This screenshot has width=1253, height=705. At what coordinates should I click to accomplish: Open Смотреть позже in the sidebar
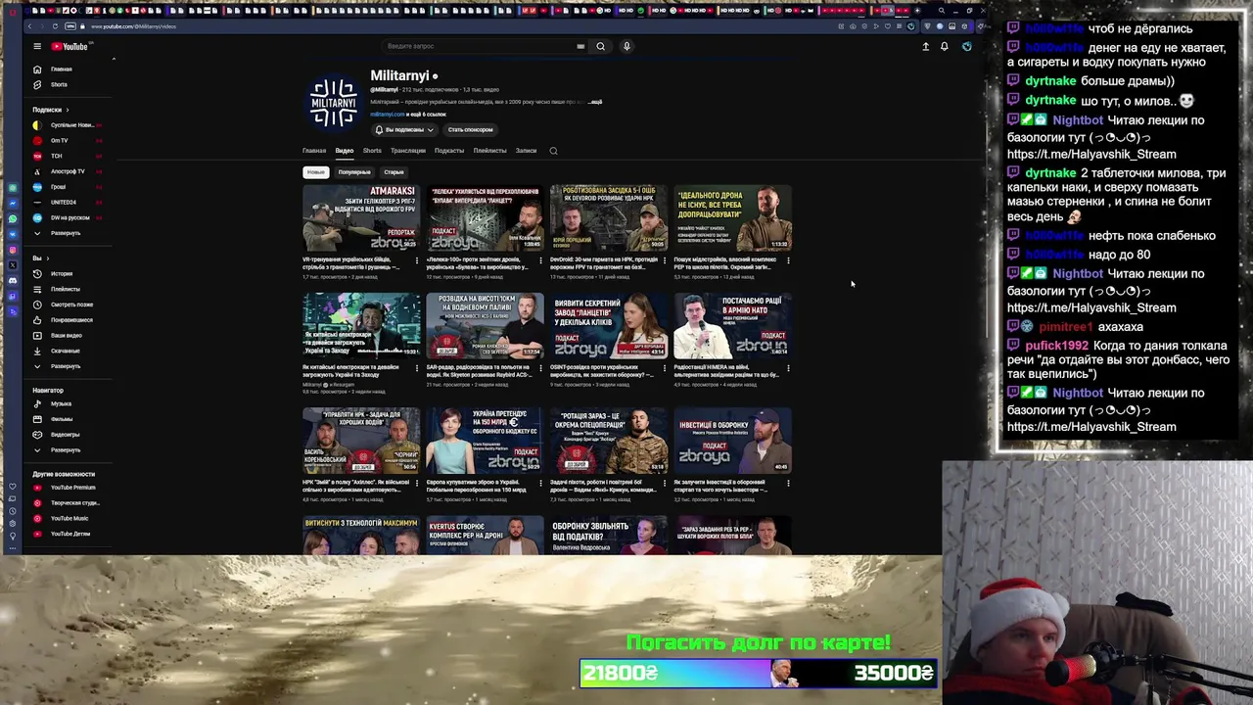click(71, 305)
